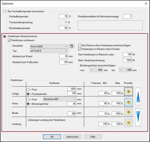Click Hilfe button
Screen dimensions: 150x142
coord(93,137)
